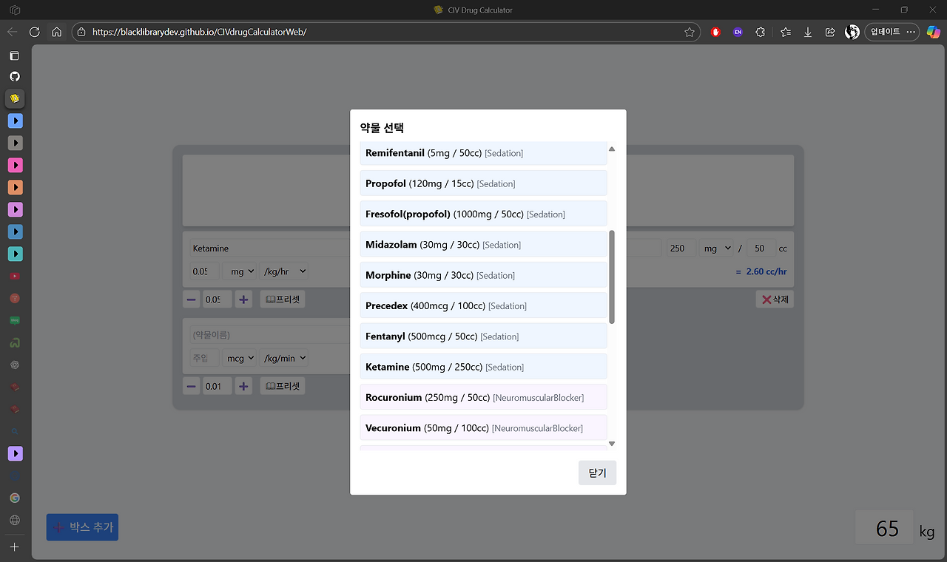Open the mg dose unit dropdown beside 0.05
947x562 pixels.
(x=240, y=271)
